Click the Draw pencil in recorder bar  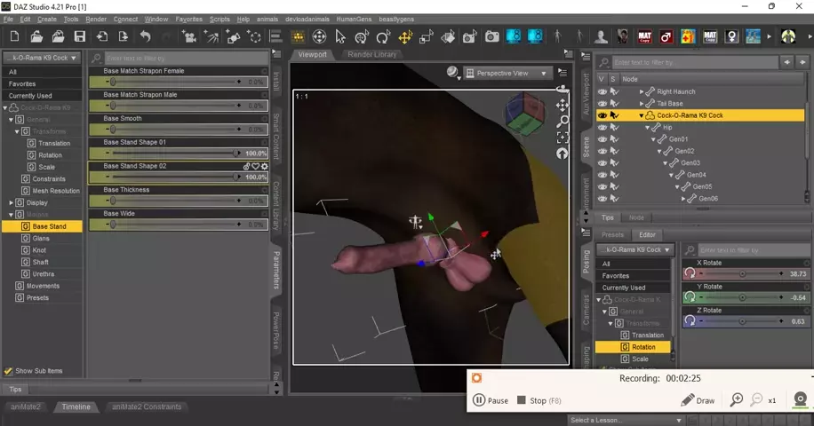tap(698, 400)
